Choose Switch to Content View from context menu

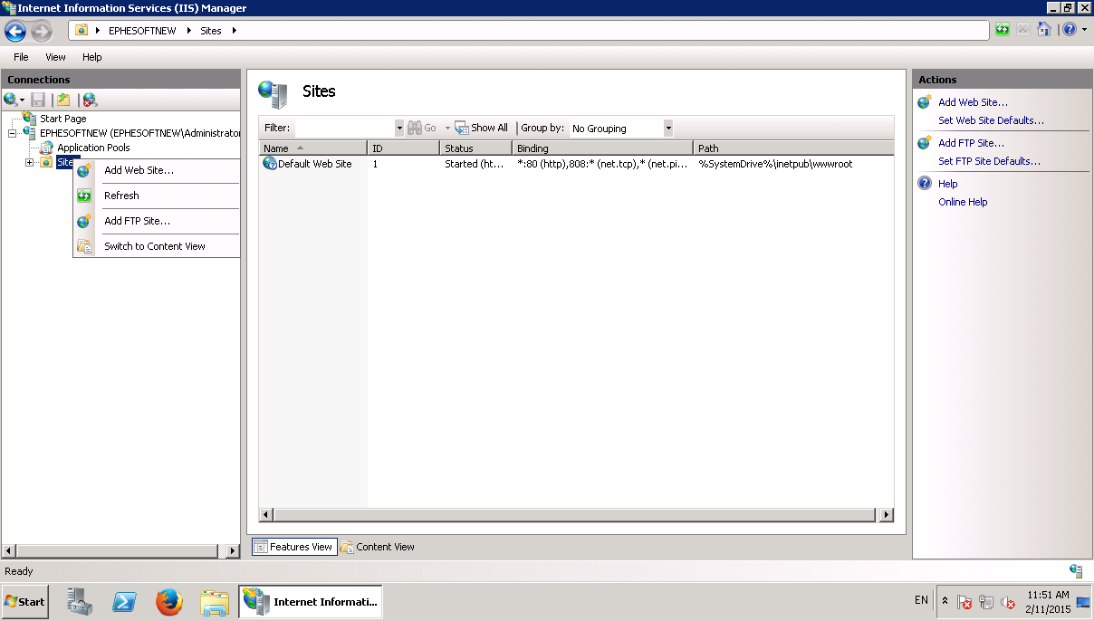click(157, 246)
